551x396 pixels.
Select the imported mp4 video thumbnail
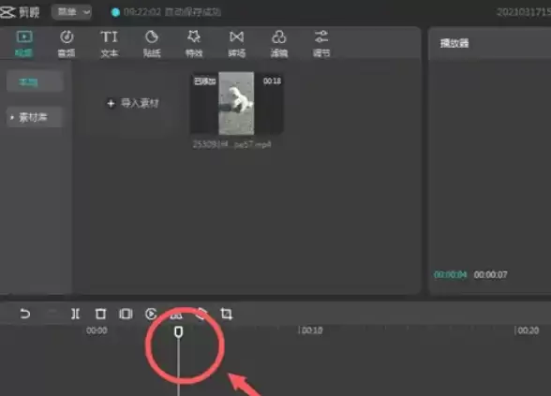pos(236,103)
